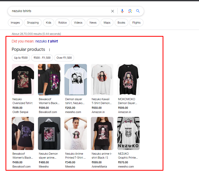
Task: Click the ₹670.00 price
Action: [123, 162]
